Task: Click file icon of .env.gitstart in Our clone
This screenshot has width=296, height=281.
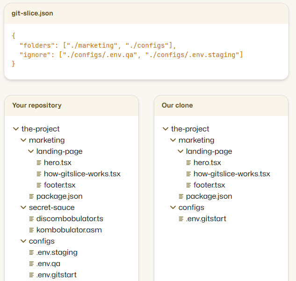Action: (x=181, y=219)
